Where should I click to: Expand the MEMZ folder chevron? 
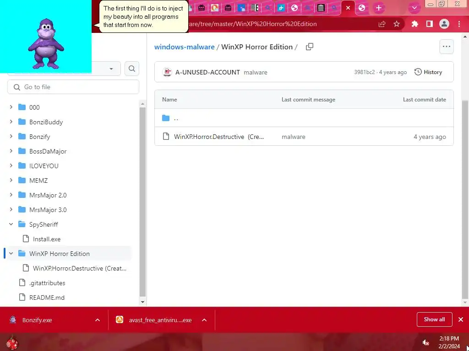pyautogui.click(x=11, y=180)
